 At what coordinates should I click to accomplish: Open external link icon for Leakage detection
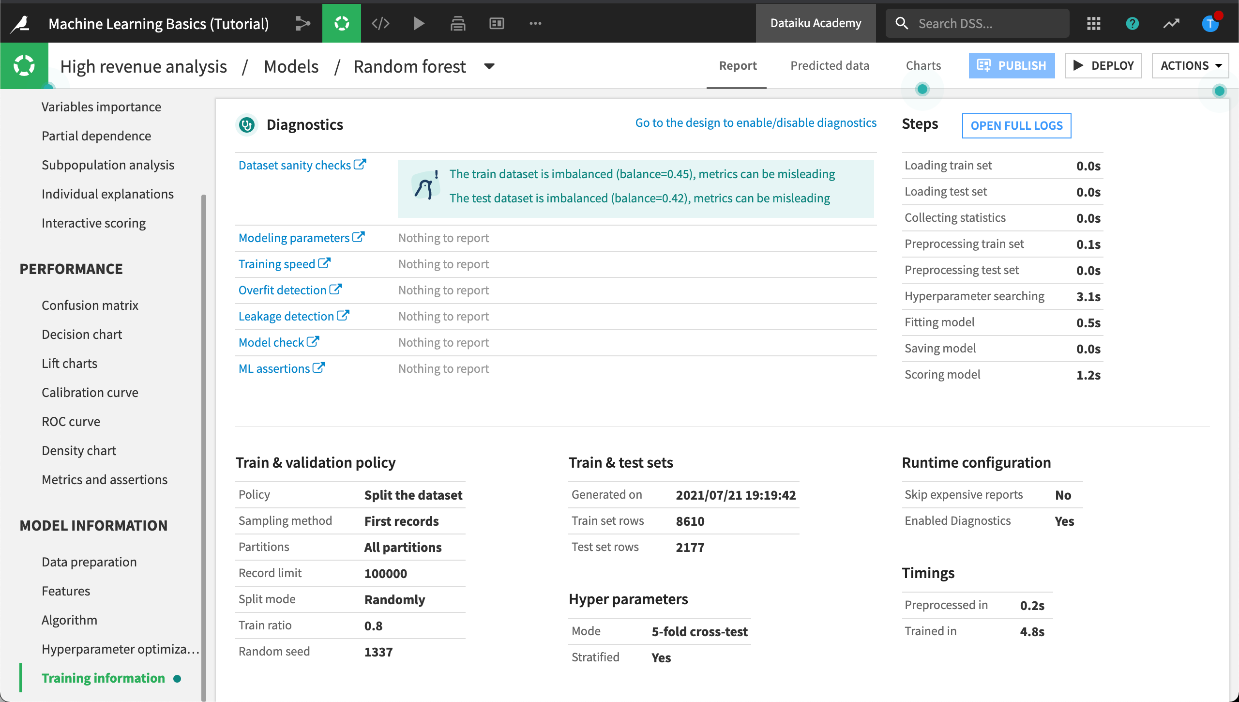pyautogui.click(x=343, y=316)
